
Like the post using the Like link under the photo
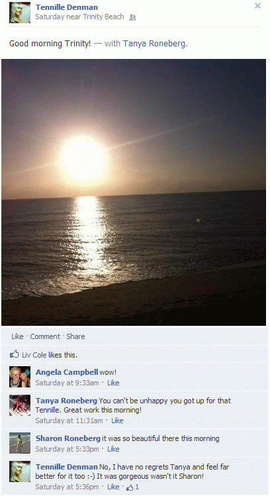click(x=17, y=336)
